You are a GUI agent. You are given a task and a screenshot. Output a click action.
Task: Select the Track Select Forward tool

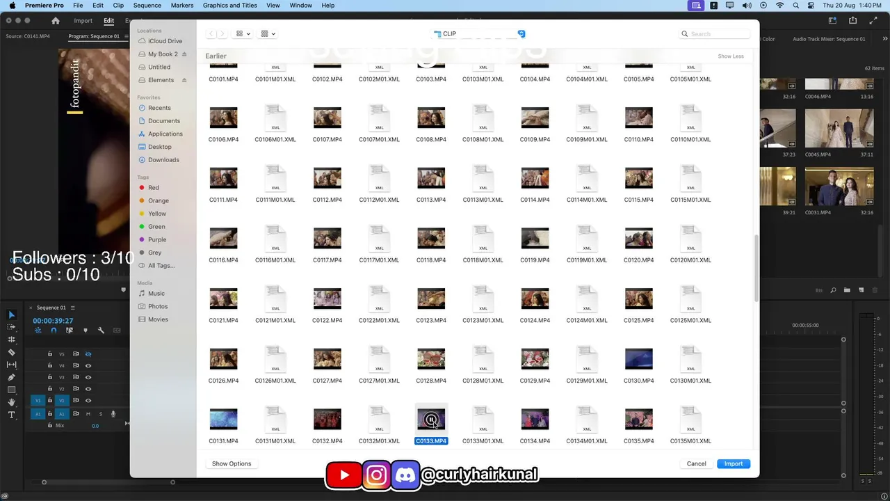click(11, 327)
